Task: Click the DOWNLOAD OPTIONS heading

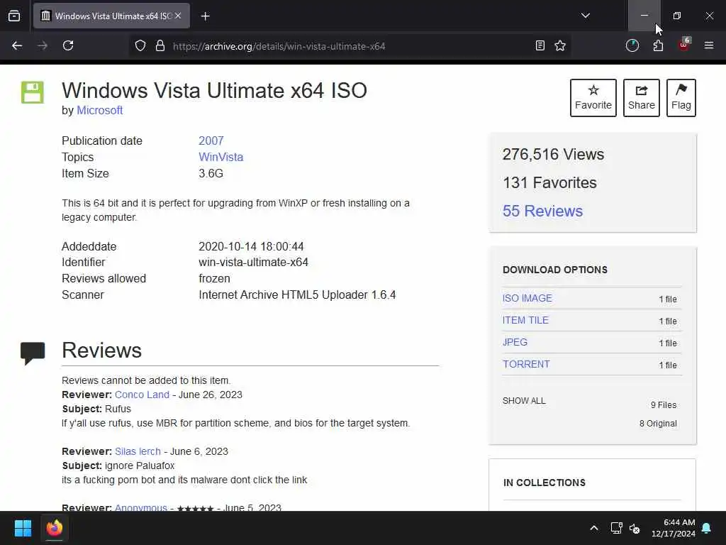Action: [555, 270]
